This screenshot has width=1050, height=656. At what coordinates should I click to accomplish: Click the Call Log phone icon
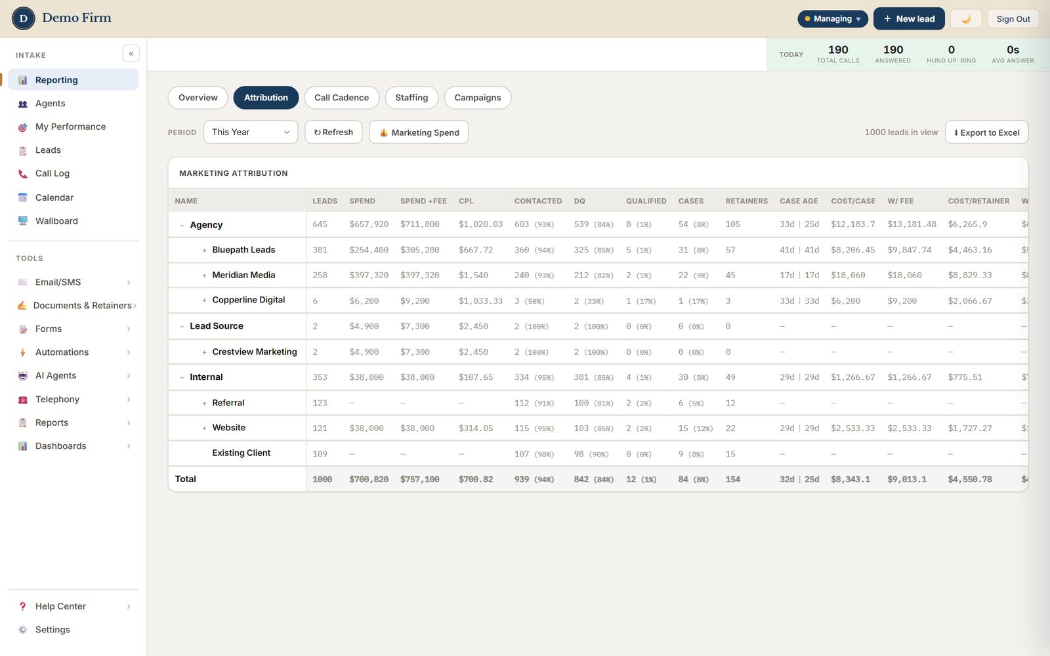(x=23, y=174)
